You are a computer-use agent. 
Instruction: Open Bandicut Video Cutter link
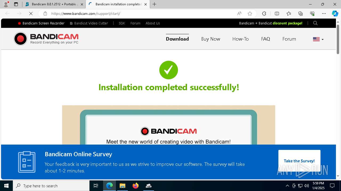click(89, 23)
